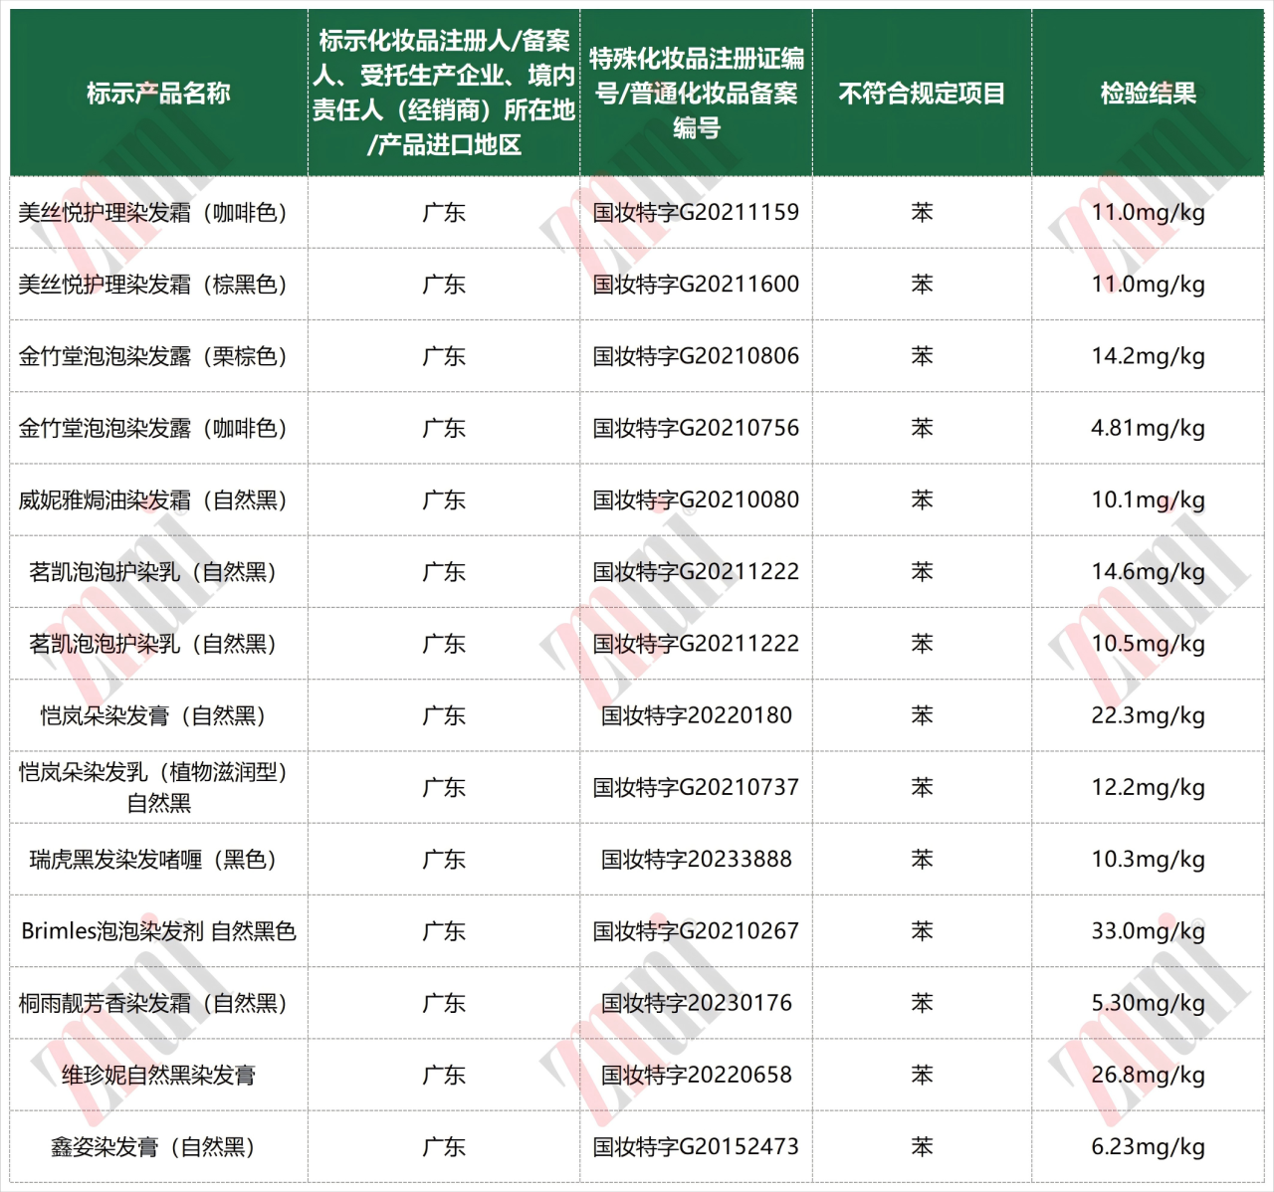Click "苯" in the 33.0mg/kg row
The height and width of the screenshot is (1192, 1274).
pos(922,931)
